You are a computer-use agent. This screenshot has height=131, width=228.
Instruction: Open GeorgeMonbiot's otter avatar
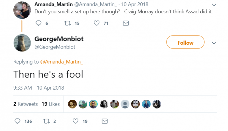[x=22, y=43]
